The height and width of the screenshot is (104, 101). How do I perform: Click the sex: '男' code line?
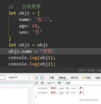pyautogui.click(x=30, y=32)
